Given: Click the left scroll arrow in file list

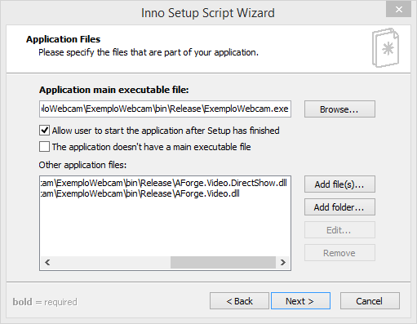Looking at the screenshot, I should (47, 262).
